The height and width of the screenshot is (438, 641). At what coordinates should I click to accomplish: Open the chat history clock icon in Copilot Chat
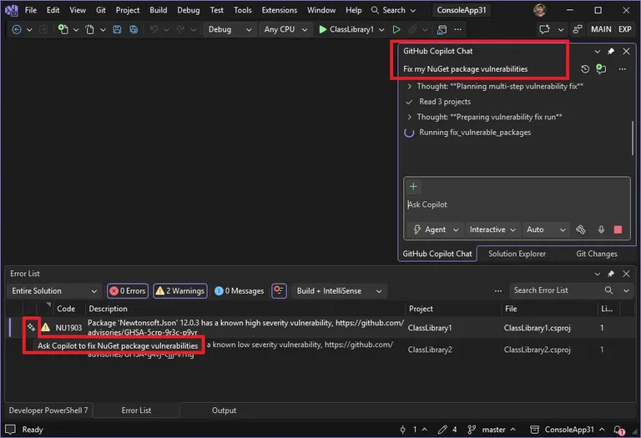(x=585, y=69)
